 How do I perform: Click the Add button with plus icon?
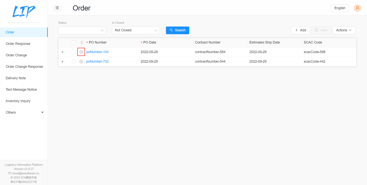click(300, 30)
